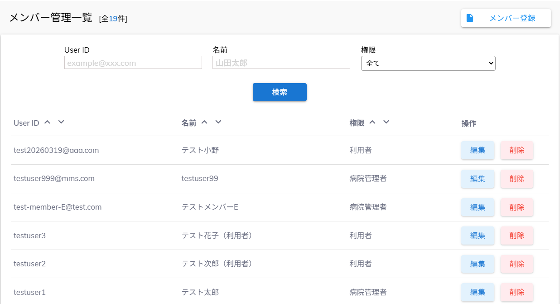Delete the testuser2 row
The width and height of the screenshot is (560, 304).
click(x=517, y=264)
